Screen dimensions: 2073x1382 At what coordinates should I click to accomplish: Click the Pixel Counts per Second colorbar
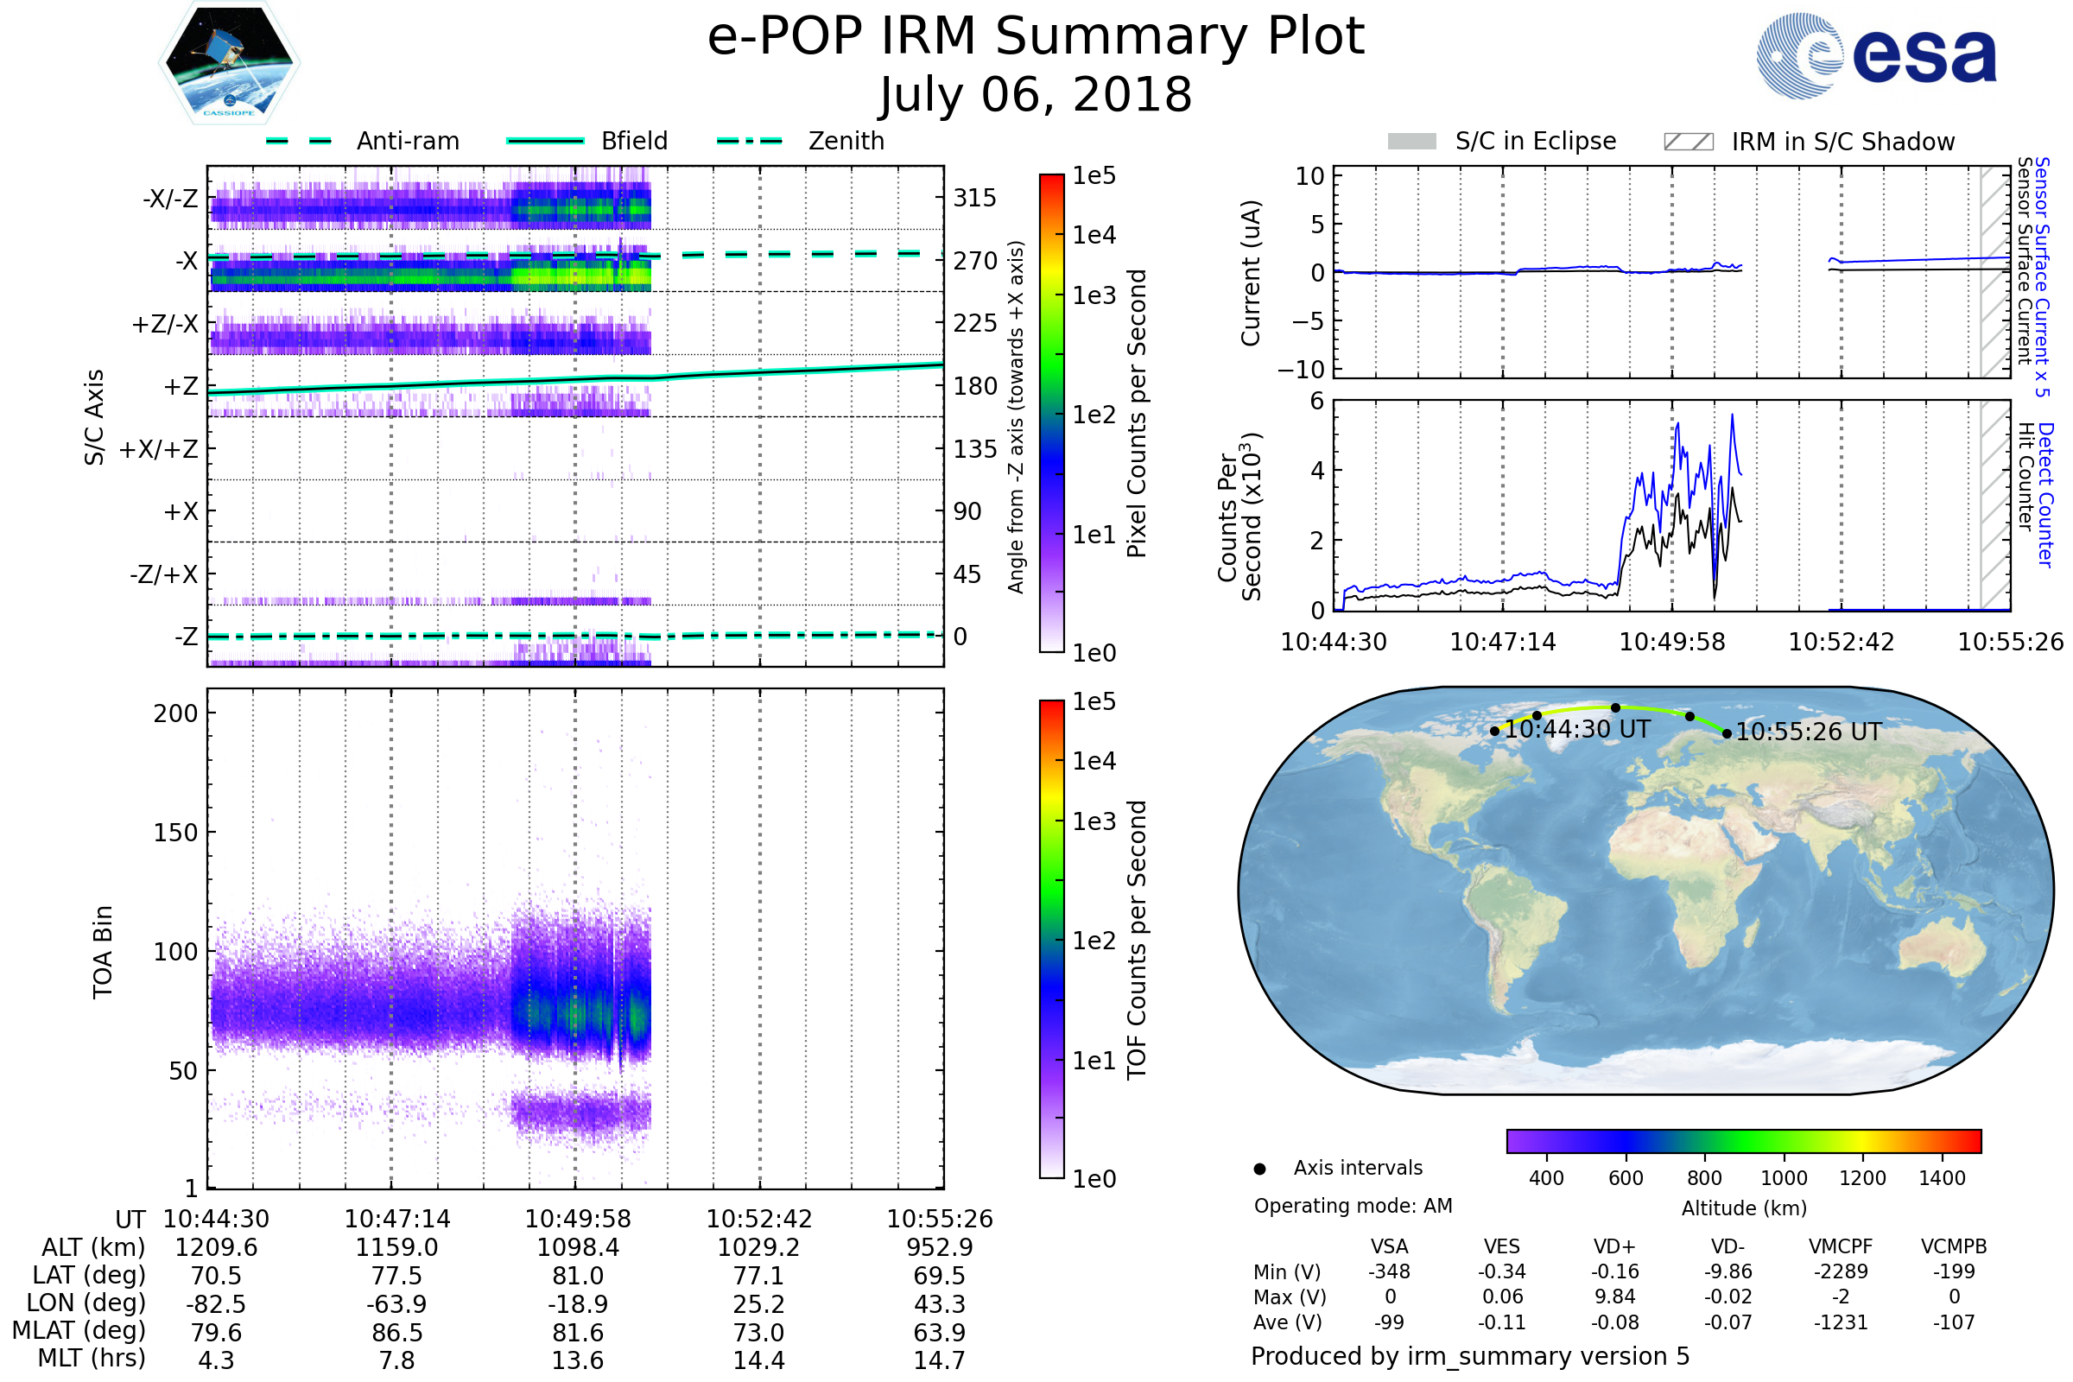pyautogui.click(x=1051, y=413)
